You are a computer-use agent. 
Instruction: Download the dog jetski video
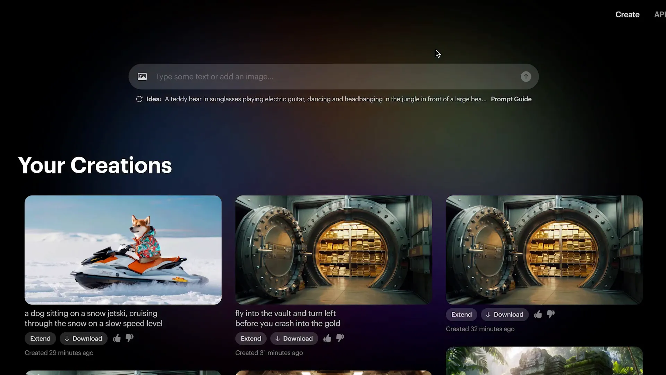pyautogui.click(x=83, y=339)
